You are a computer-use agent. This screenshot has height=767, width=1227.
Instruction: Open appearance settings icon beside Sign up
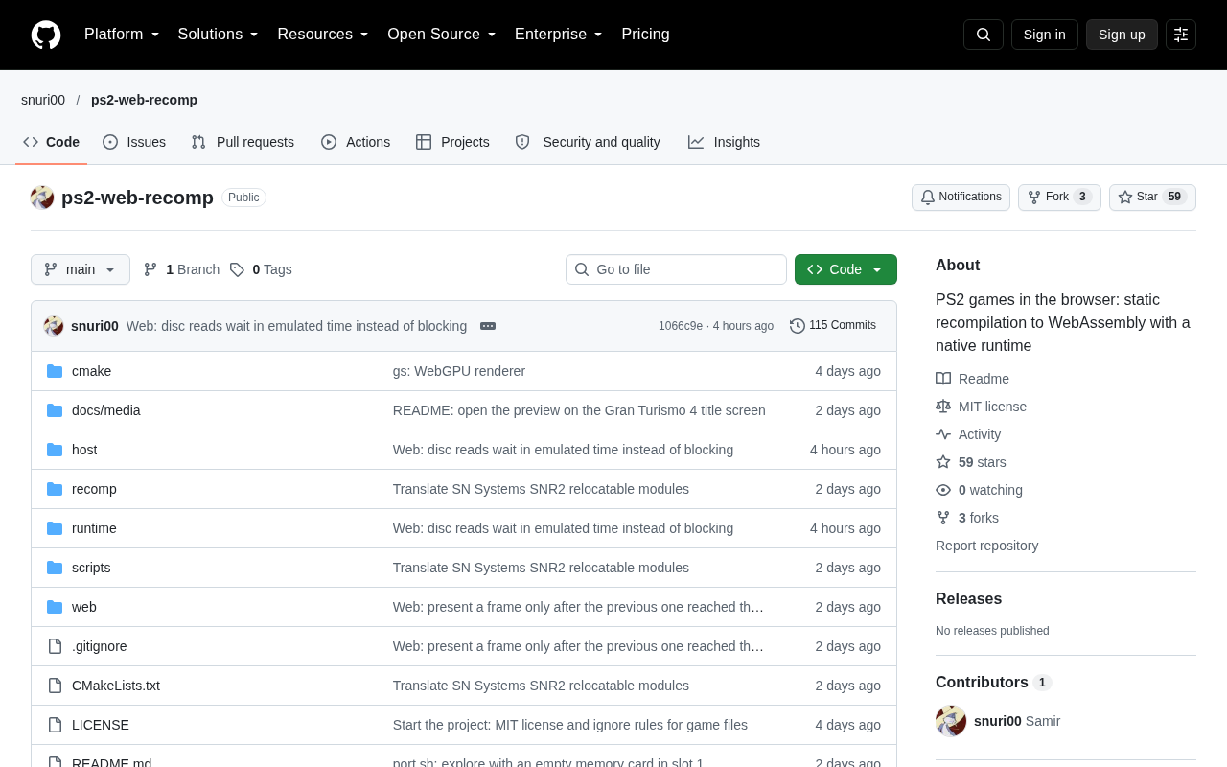(x=1181, y=35)
